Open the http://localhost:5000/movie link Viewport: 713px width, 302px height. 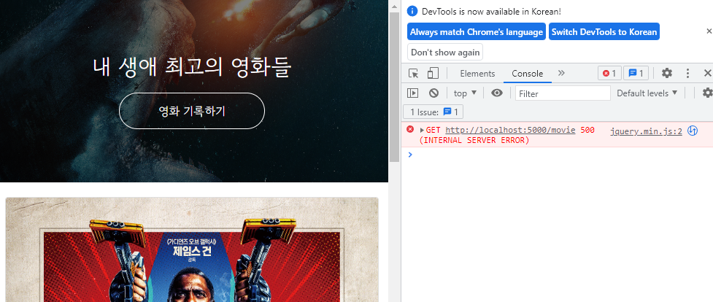click(x=510, y=131)
